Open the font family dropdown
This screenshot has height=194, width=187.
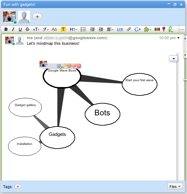tap(46, 29)
